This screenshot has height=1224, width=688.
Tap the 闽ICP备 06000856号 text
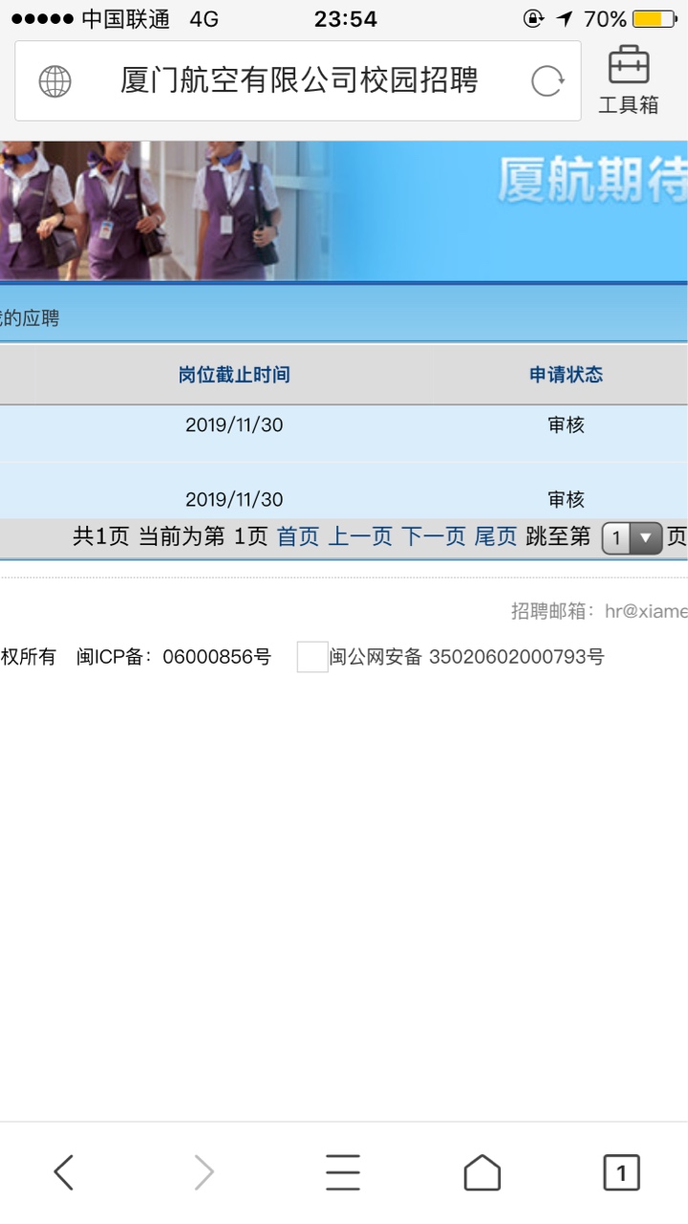pyautogui.click(x=174, y=657)
